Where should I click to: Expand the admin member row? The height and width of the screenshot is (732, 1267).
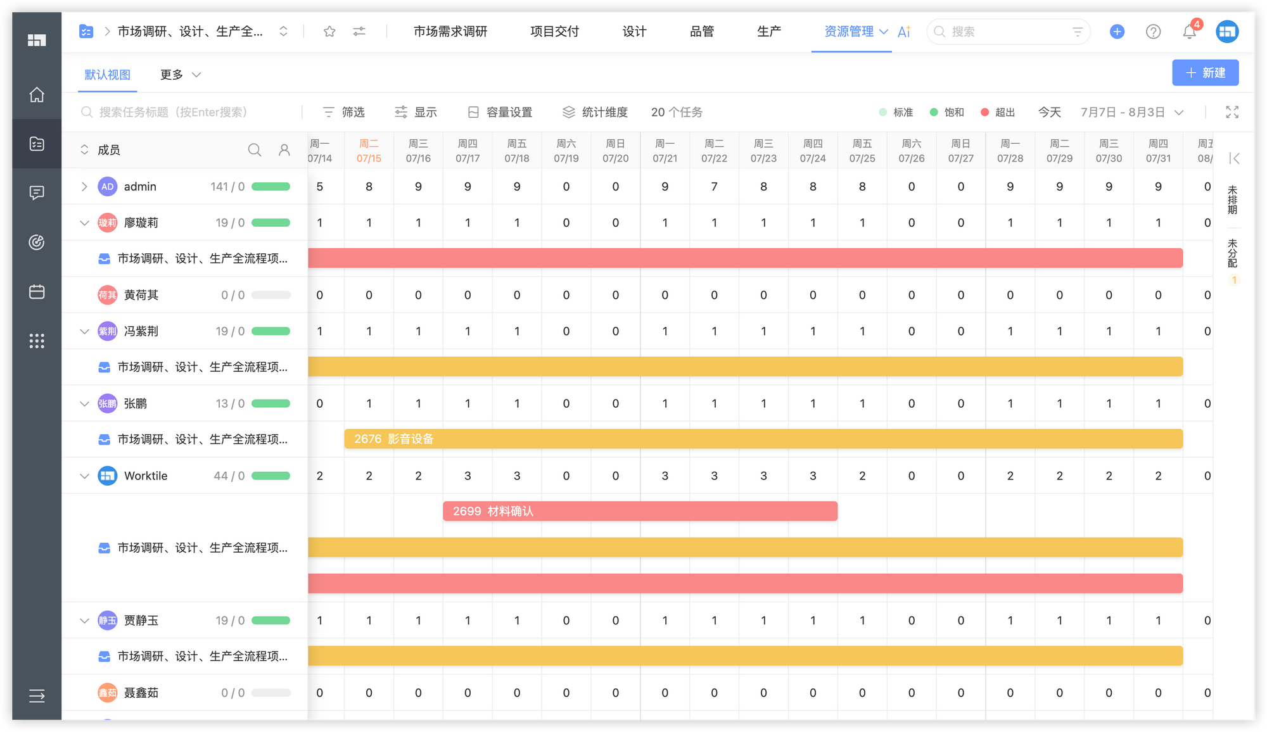84,187
